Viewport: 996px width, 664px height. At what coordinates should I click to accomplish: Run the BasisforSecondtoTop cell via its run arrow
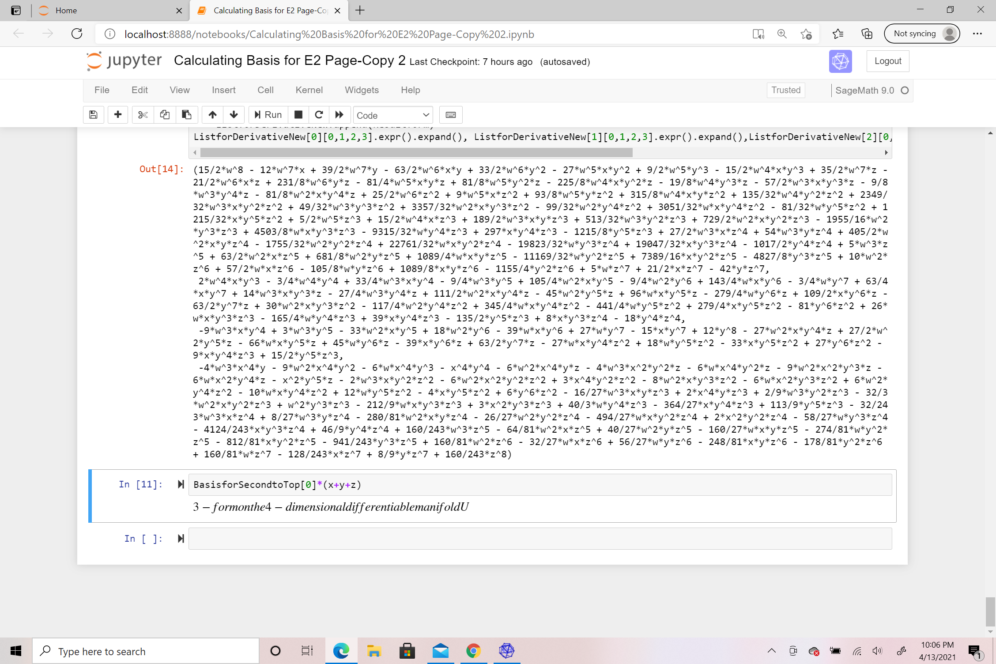[180, 484]
